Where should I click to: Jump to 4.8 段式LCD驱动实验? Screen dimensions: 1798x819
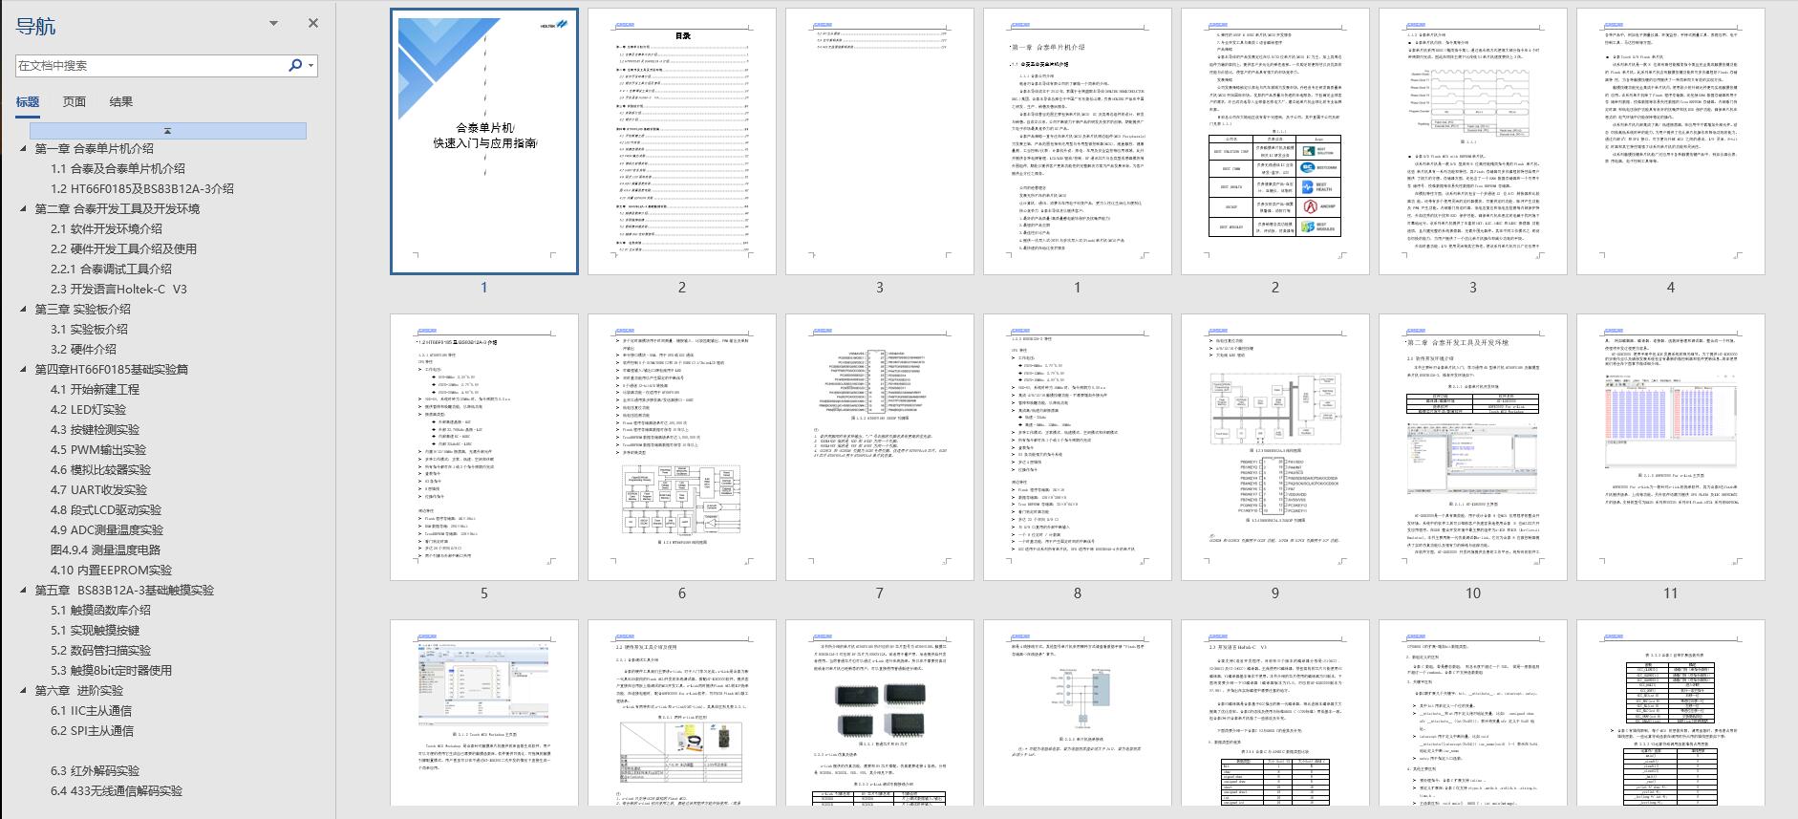point(106,509)
